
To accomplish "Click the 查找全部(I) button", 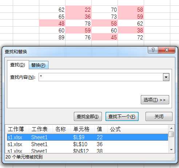I will (88, 117).
